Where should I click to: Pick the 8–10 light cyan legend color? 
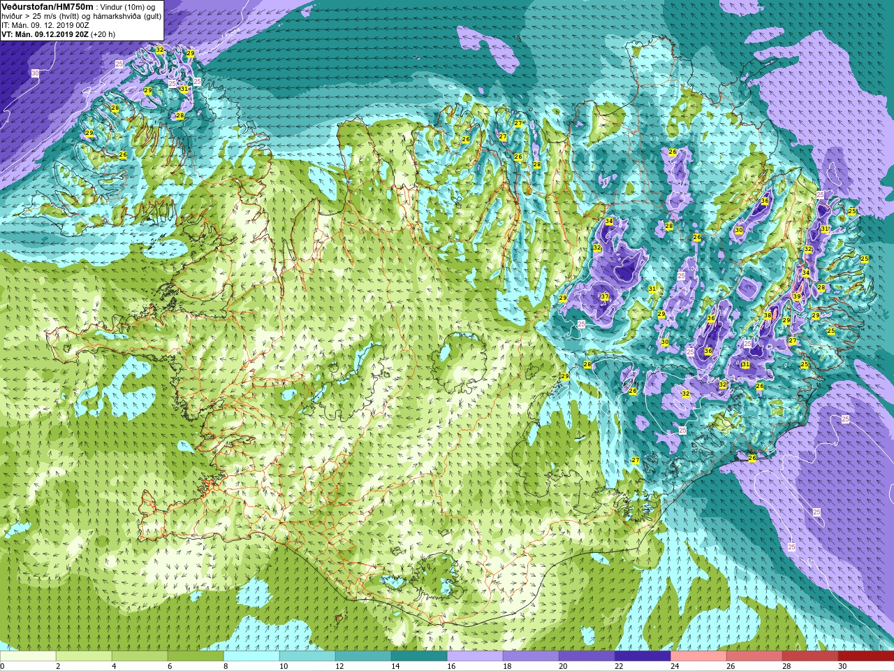[x=251, y=656]
